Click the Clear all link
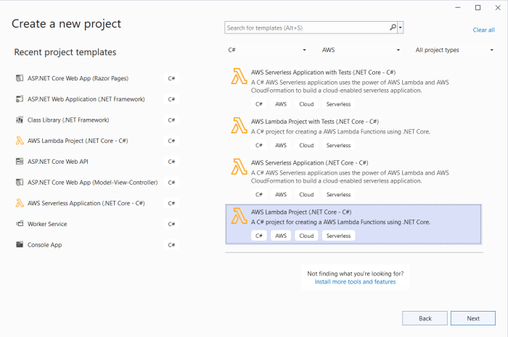The width and height of the screenshot is (508, 337). click(484, 30)
